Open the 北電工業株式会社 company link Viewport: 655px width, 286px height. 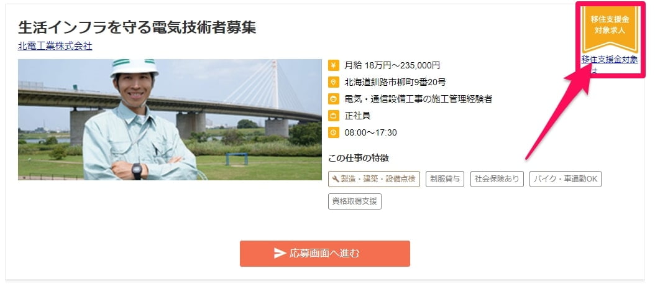click(x=55, y=46)
